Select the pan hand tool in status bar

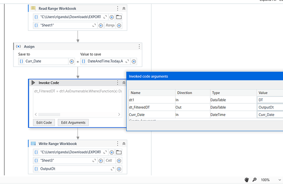247,180
